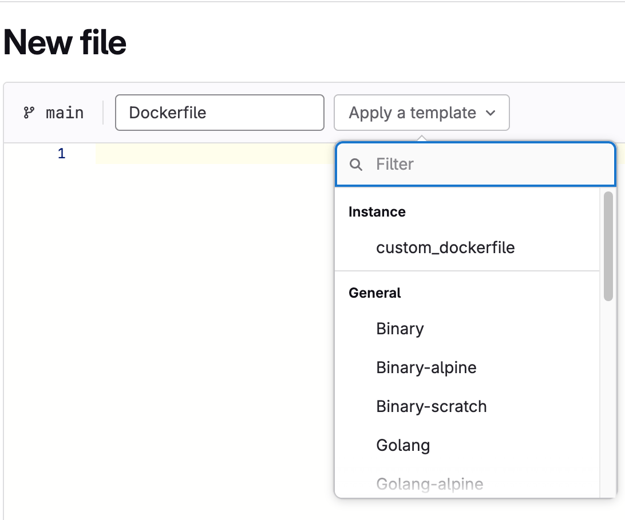The width and height of the screenshot is (625, 520).
Task: Choose the Golang template from the list
Action: point(403,445)
